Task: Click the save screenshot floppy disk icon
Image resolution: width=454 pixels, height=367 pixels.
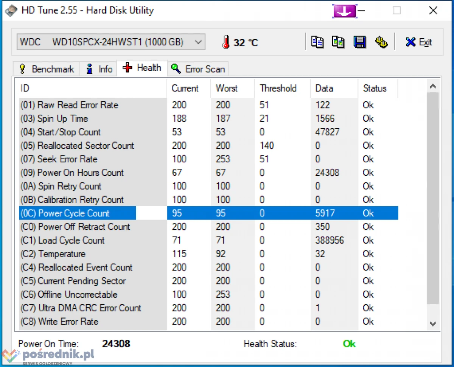Action: [x=359, y=42]
